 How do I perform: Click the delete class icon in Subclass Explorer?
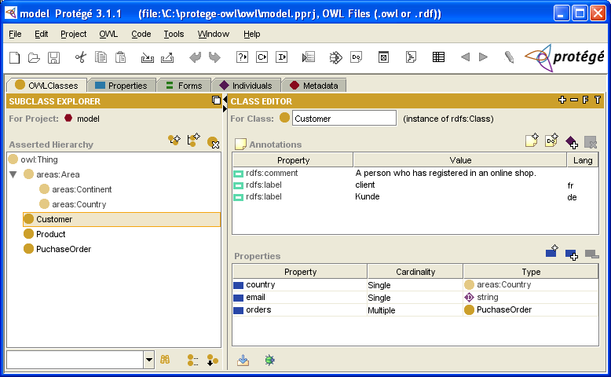(213, 141)
